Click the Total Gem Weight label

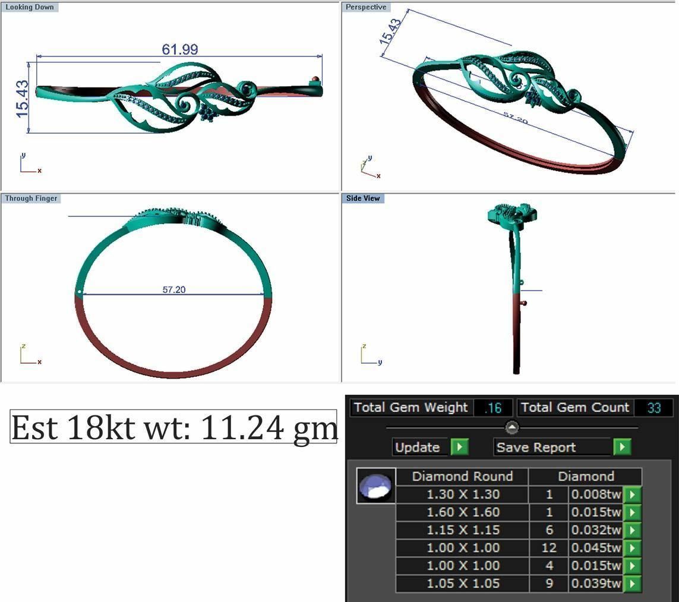pos(410,408)
